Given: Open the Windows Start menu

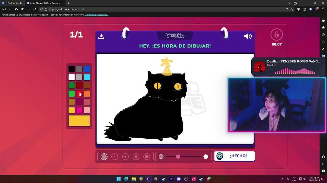Looking at the screenshot, I should (x=119, y=179).
